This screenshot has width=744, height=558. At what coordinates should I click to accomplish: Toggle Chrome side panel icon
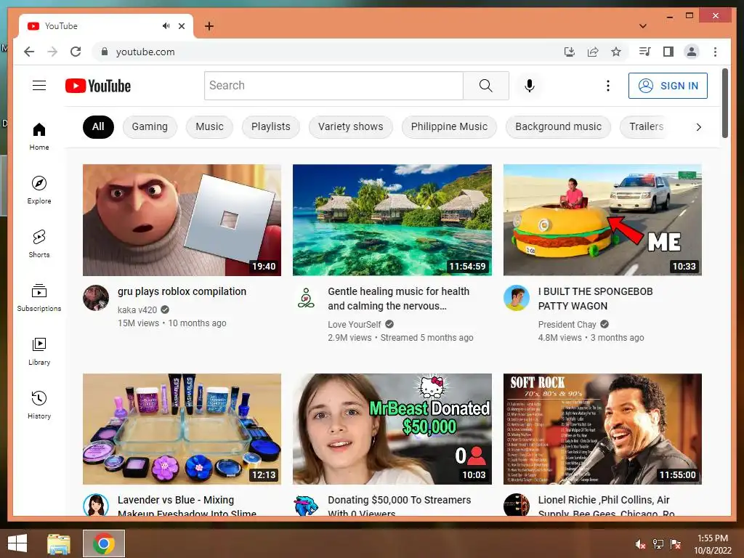668,52
